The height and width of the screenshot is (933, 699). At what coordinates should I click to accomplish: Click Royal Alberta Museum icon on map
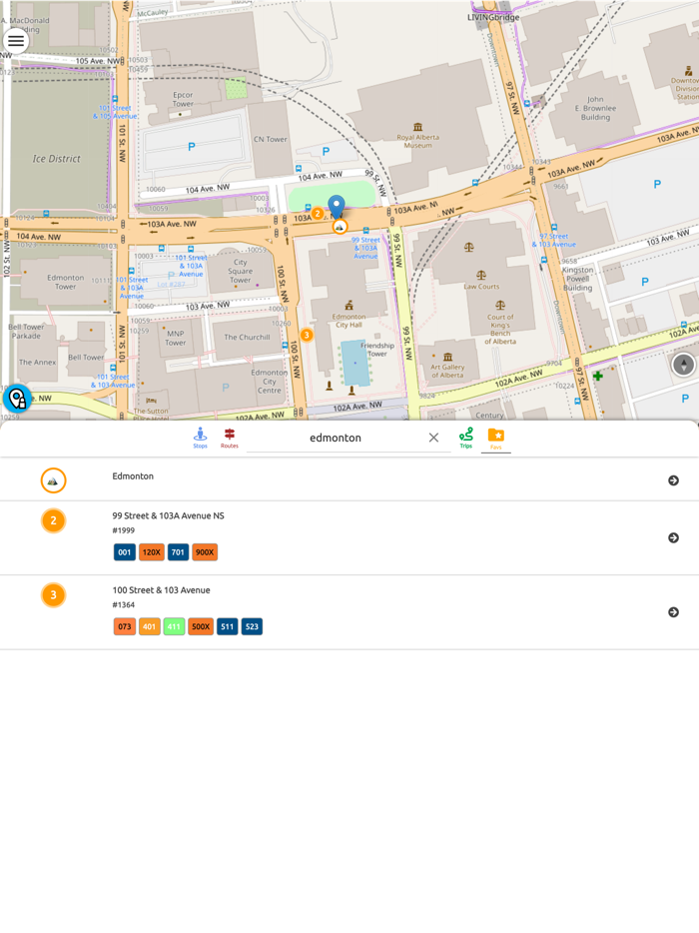pos(418,127)
